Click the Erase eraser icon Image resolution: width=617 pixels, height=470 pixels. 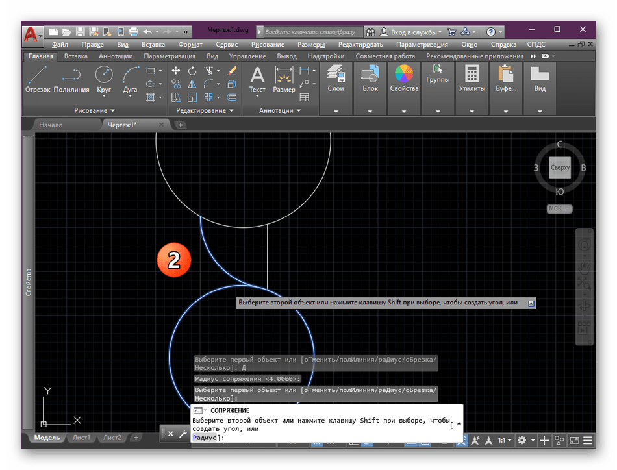click(x=232, y=71)
